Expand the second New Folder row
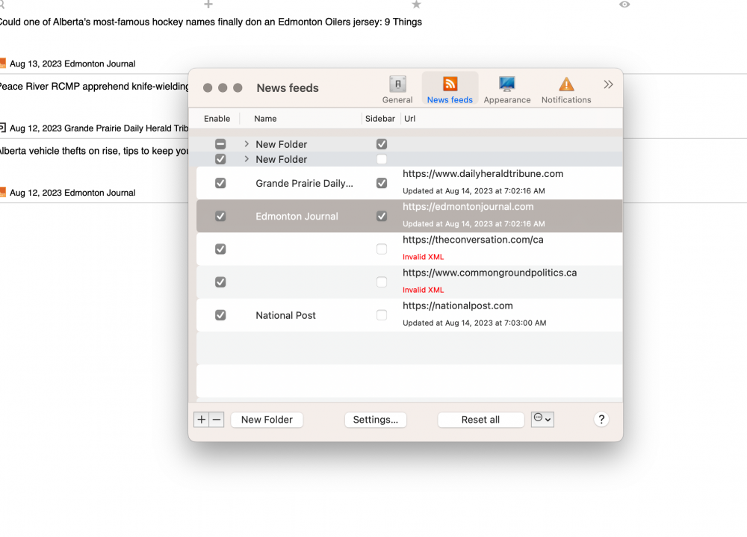This screenshot has height=537, width=747. (247, 159)
